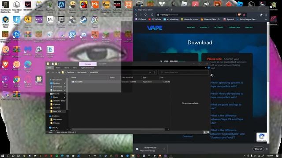Open the Malwarebytes desktop shortcut

pyautogui.click(x=28, y=50)
